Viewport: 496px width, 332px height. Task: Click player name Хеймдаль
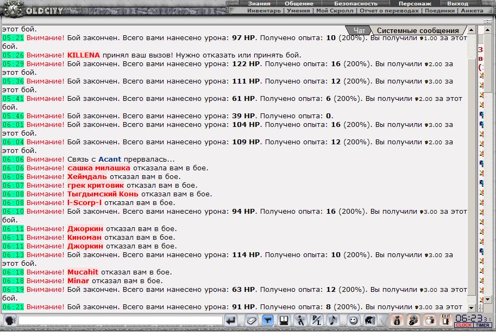click(87, 177)
